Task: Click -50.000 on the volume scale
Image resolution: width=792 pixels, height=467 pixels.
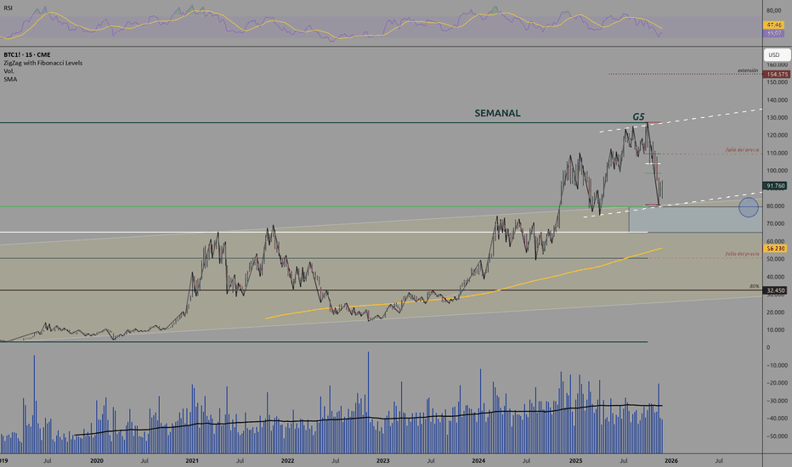Action: pyautogui.click(x=777, y=436)
